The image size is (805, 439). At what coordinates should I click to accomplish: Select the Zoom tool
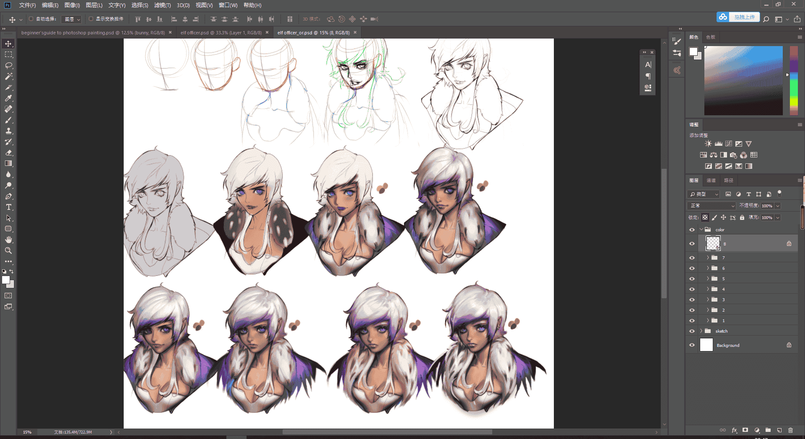click(8, 250)
